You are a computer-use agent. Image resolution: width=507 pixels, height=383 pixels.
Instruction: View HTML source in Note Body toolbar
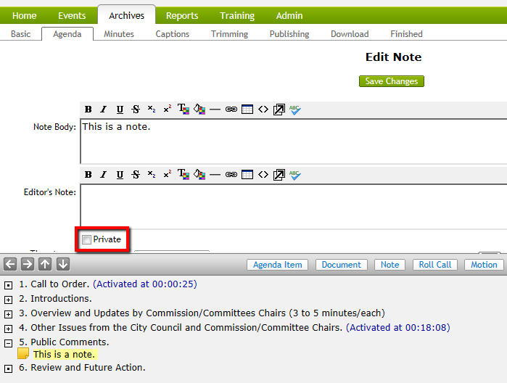(263, 110)
